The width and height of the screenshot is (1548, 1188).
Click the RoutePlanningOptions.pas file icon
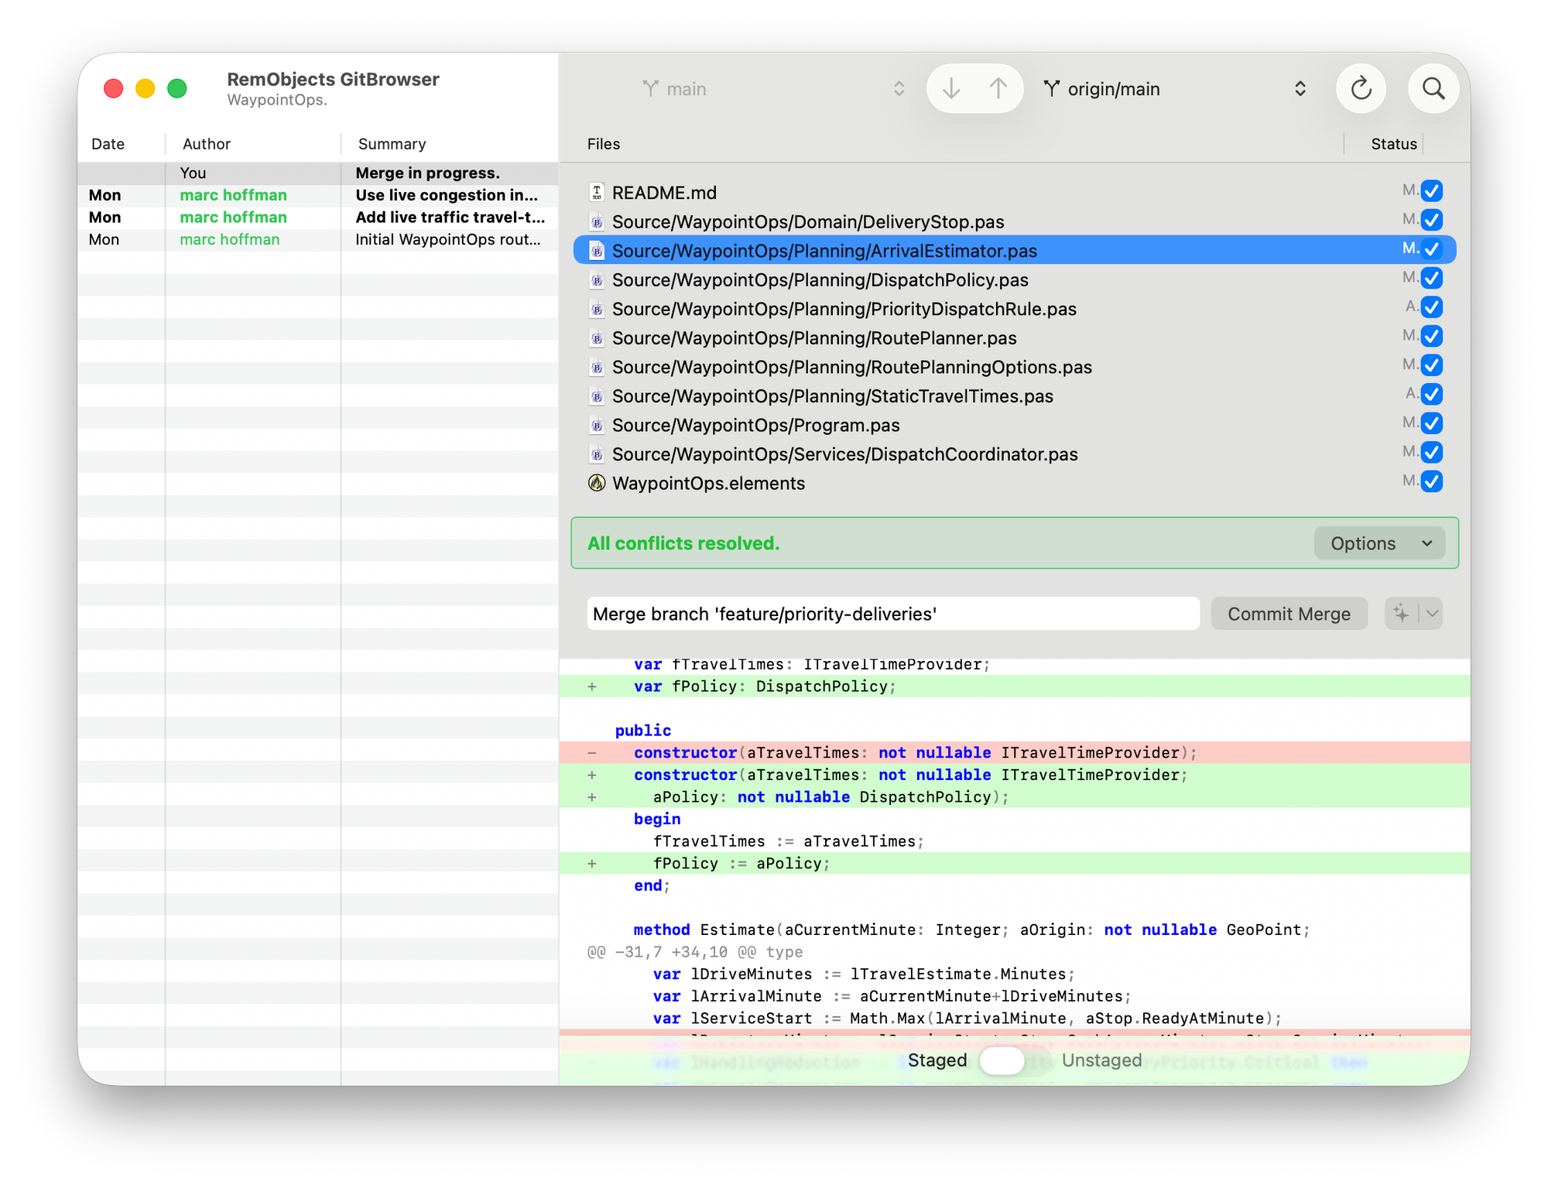pos(597,367)
